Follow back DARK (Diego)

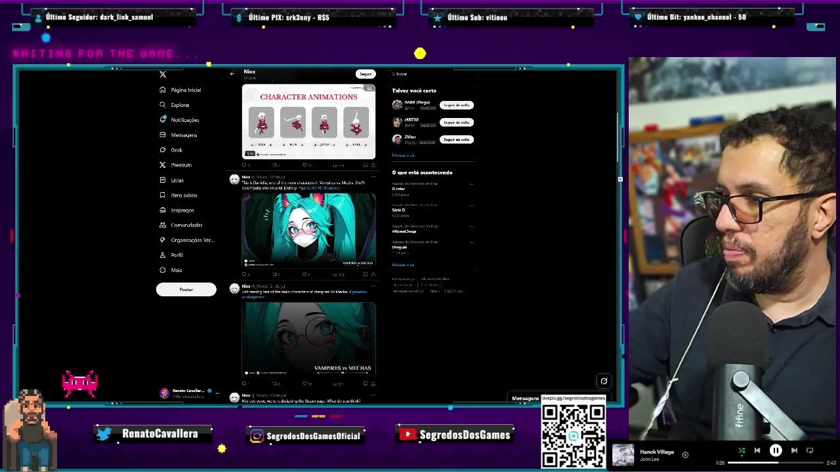coord(456,105)
